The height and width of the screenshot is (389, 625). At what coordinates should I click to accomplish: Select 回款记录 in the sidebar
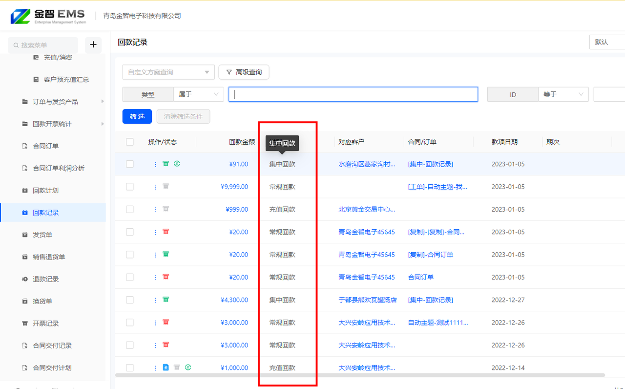click(53, 213)
